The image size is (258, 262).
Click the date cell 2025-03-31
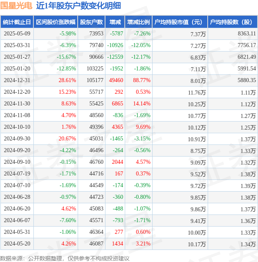tap(17, 45)
